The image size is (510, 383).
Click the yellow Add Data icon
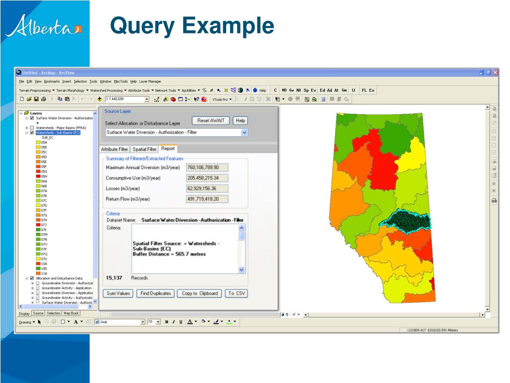pyautogui.click(x=100, y=99)
